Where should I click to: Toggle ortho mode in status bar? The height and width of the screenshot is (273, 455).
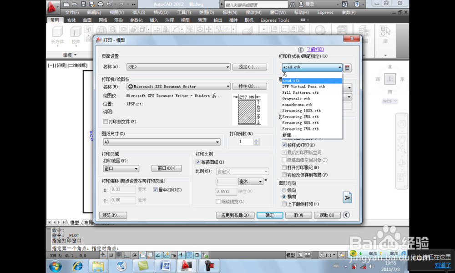coord(126,255)
